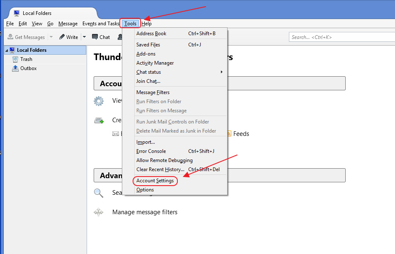The width and height of the screenshot is (395, 254).
Task: Click the Write button label
Action: point(72,37)
